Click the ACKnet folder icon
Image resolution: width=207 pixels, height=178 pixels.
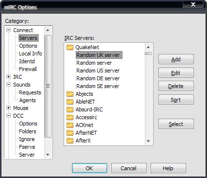tap(70, 125)
